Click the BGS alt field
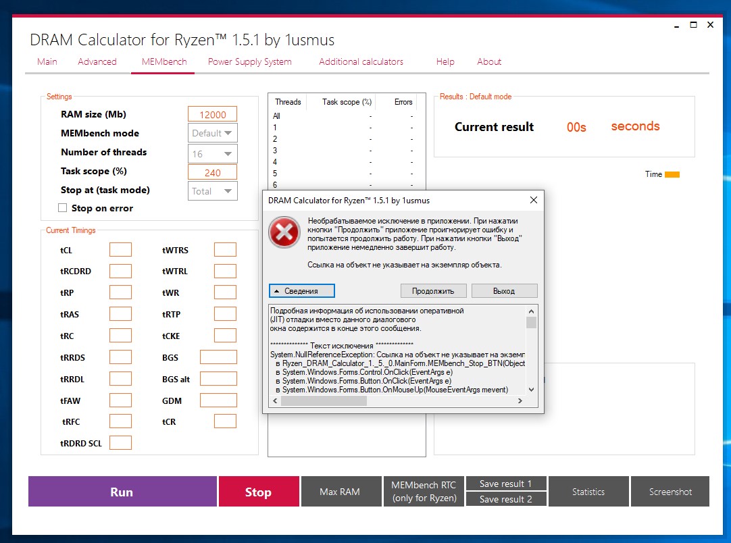The image size is (731, 543). point(218,378)
